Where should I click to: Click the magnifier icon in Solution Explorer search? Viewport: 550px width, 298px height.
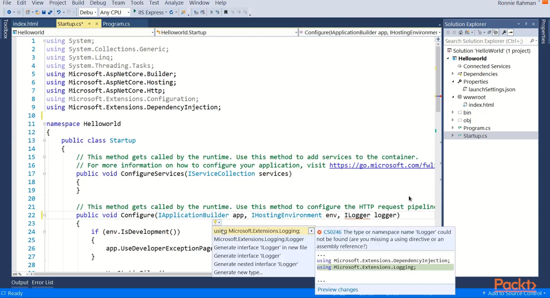point(532,41)
